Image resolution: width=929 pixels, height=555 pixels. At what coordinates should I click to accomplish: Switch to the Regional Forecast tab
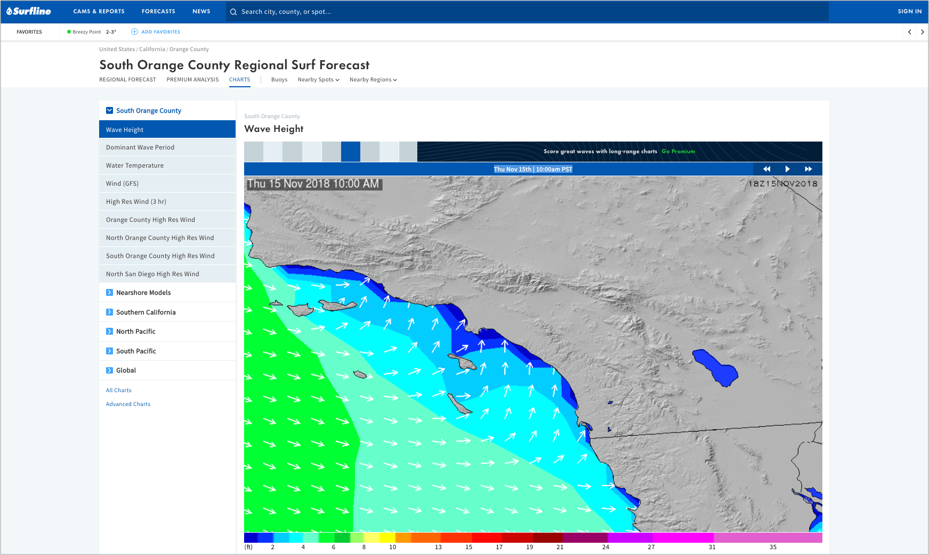127,80
